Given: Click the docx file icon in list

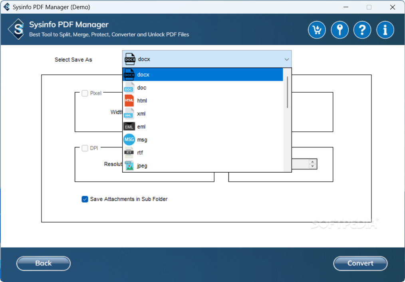Looking at the screenshot, I should point(129,75).
